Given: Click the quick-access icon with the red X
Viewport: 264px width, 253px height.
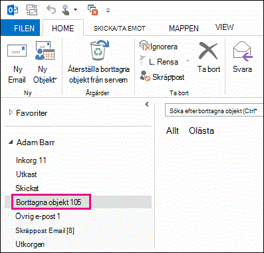Looking at the screenshot, I should pyautogui.click(x=93, y=10).
